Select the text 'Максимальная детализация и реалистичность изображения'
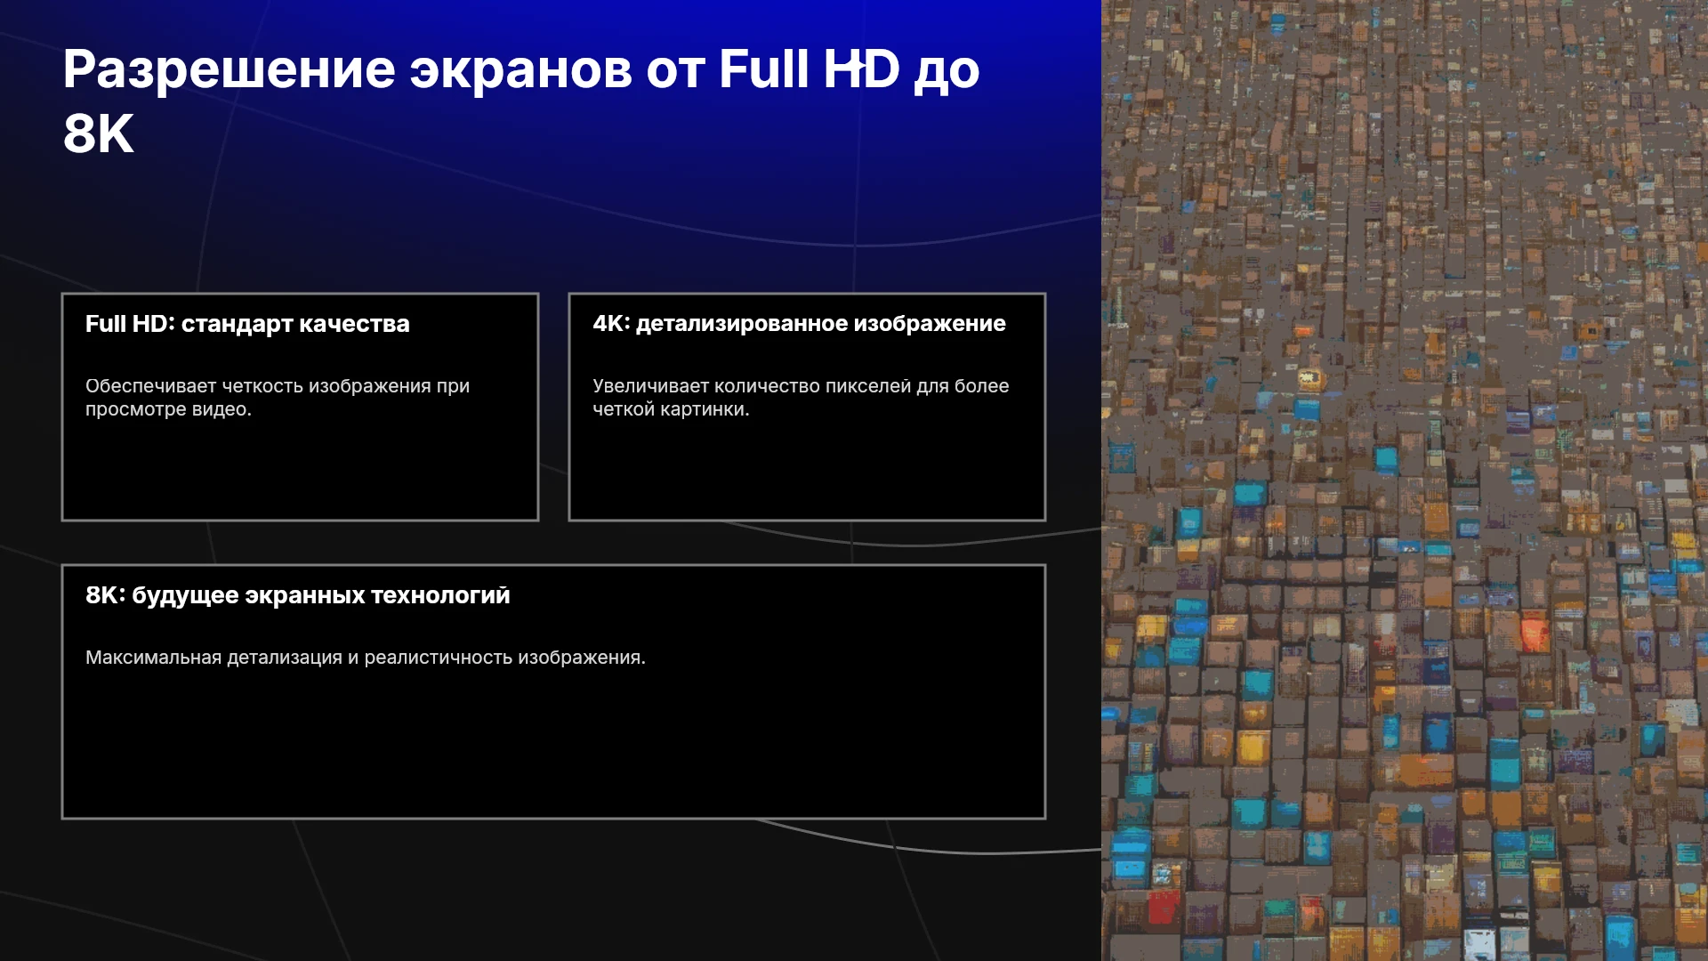Image resolution: width=1708 pixels, height=961 pixels. (366, 658)
